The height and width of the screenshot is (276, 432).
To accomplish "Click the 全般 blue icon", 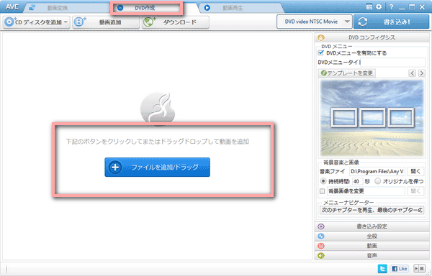I will tap(321, 236).
